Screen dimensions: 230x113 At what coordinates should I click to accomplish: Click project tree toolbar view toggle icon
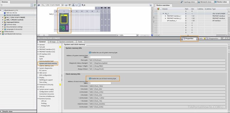(x=32, y=5)
